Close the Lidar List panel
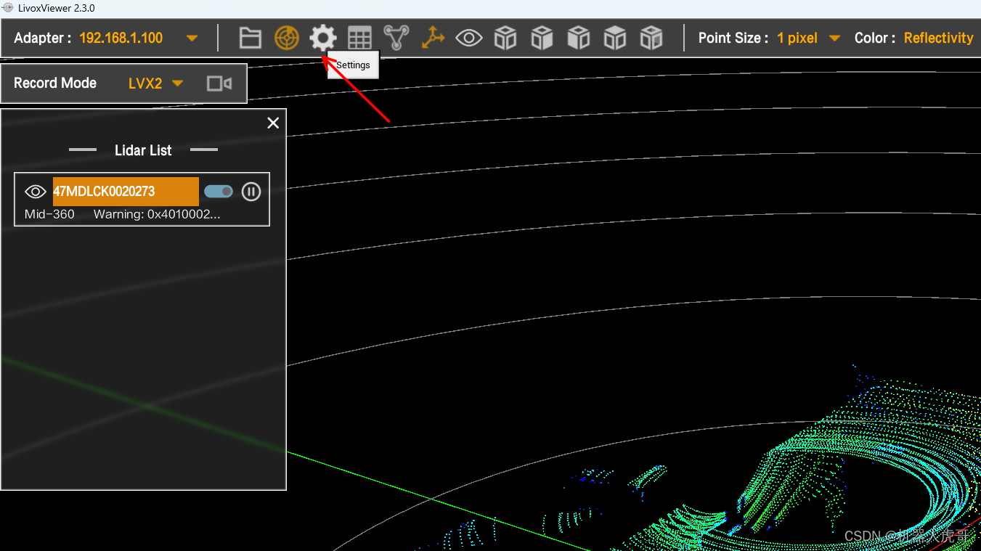Screen dimensions: 981x551 (273, 123)
